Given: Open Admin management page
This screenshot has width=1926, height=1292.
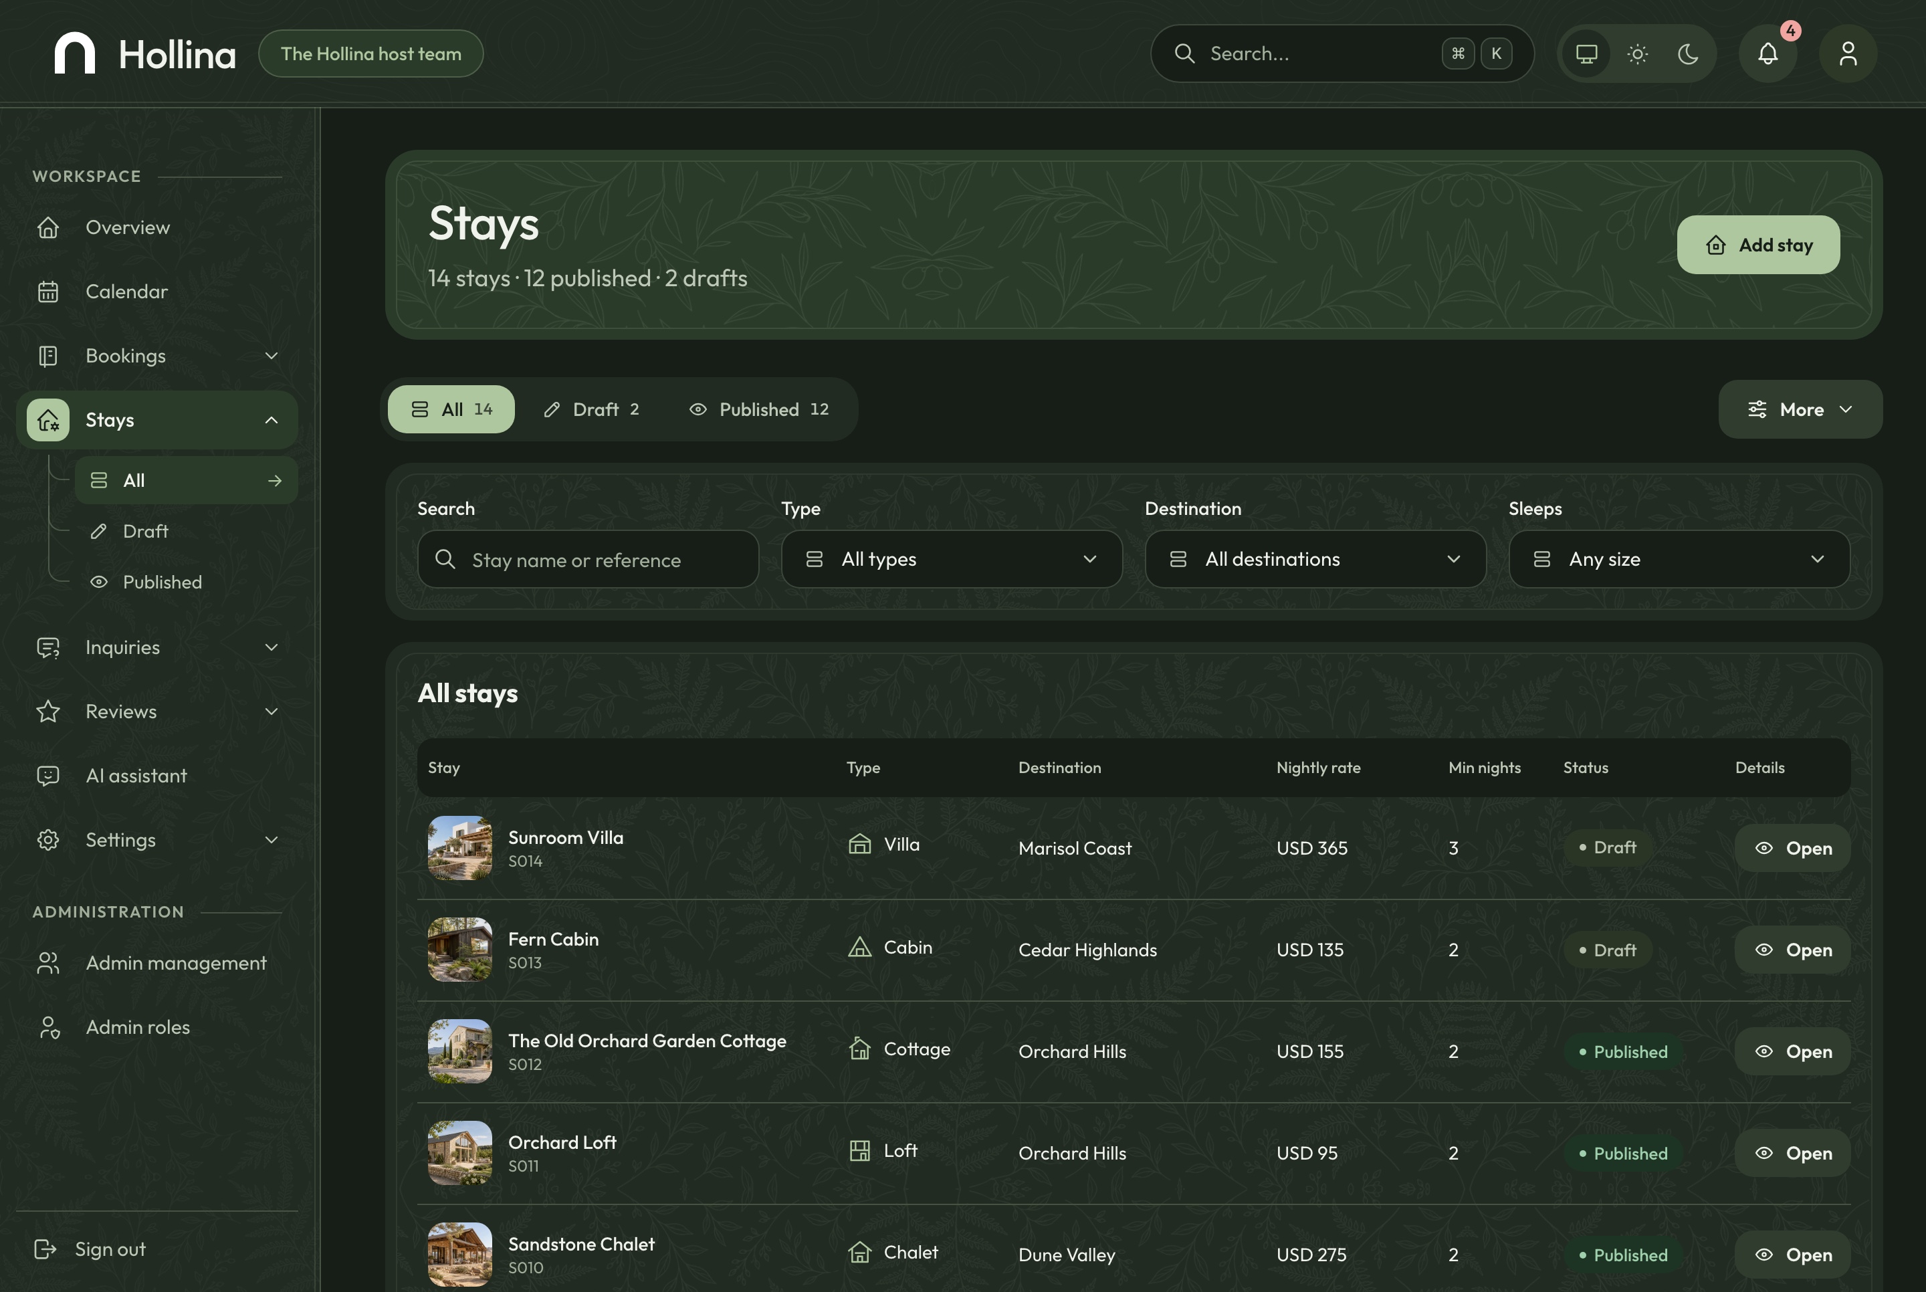Looking at the screenshot, I should (x=156, y=963).
